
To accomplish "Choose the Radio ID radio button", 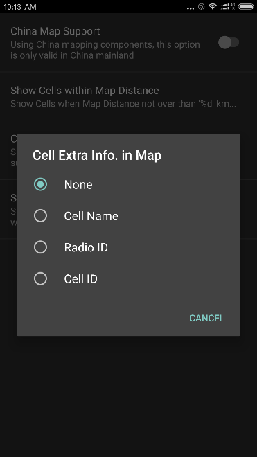I will coord(40,247).
